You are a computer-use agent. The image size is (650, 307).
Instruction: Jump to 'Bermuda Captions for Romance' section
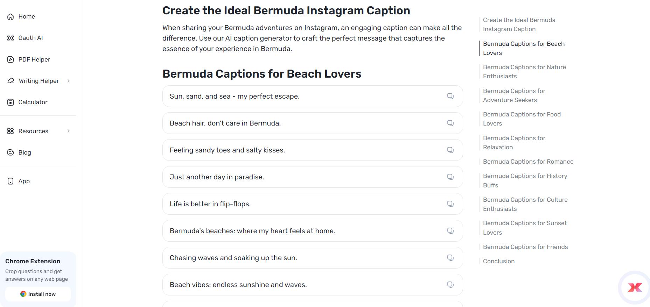coord(528,162)
